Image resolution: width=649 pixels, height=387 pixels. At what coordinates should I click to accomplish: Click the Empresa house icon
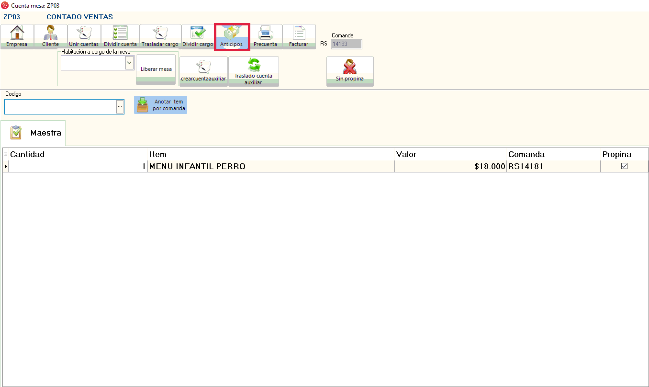pos(17,33)
